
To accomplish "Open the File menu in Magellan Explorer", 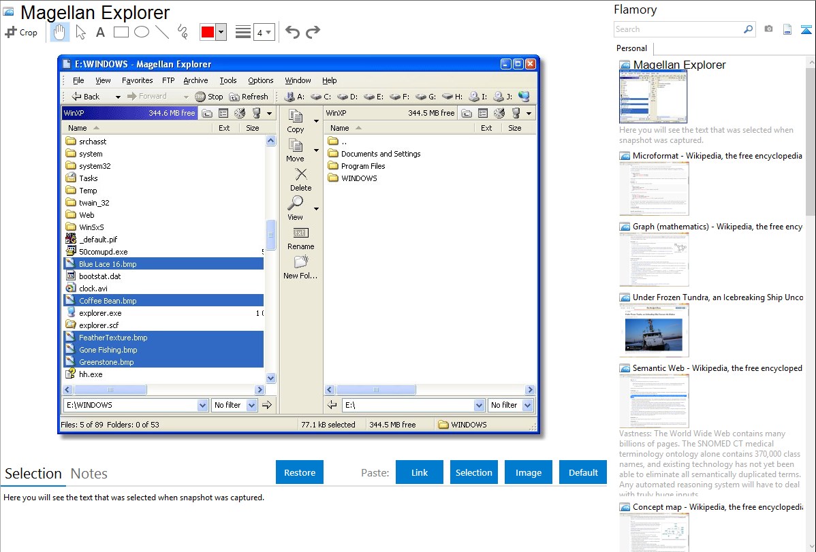I will [x=78, y=80].
